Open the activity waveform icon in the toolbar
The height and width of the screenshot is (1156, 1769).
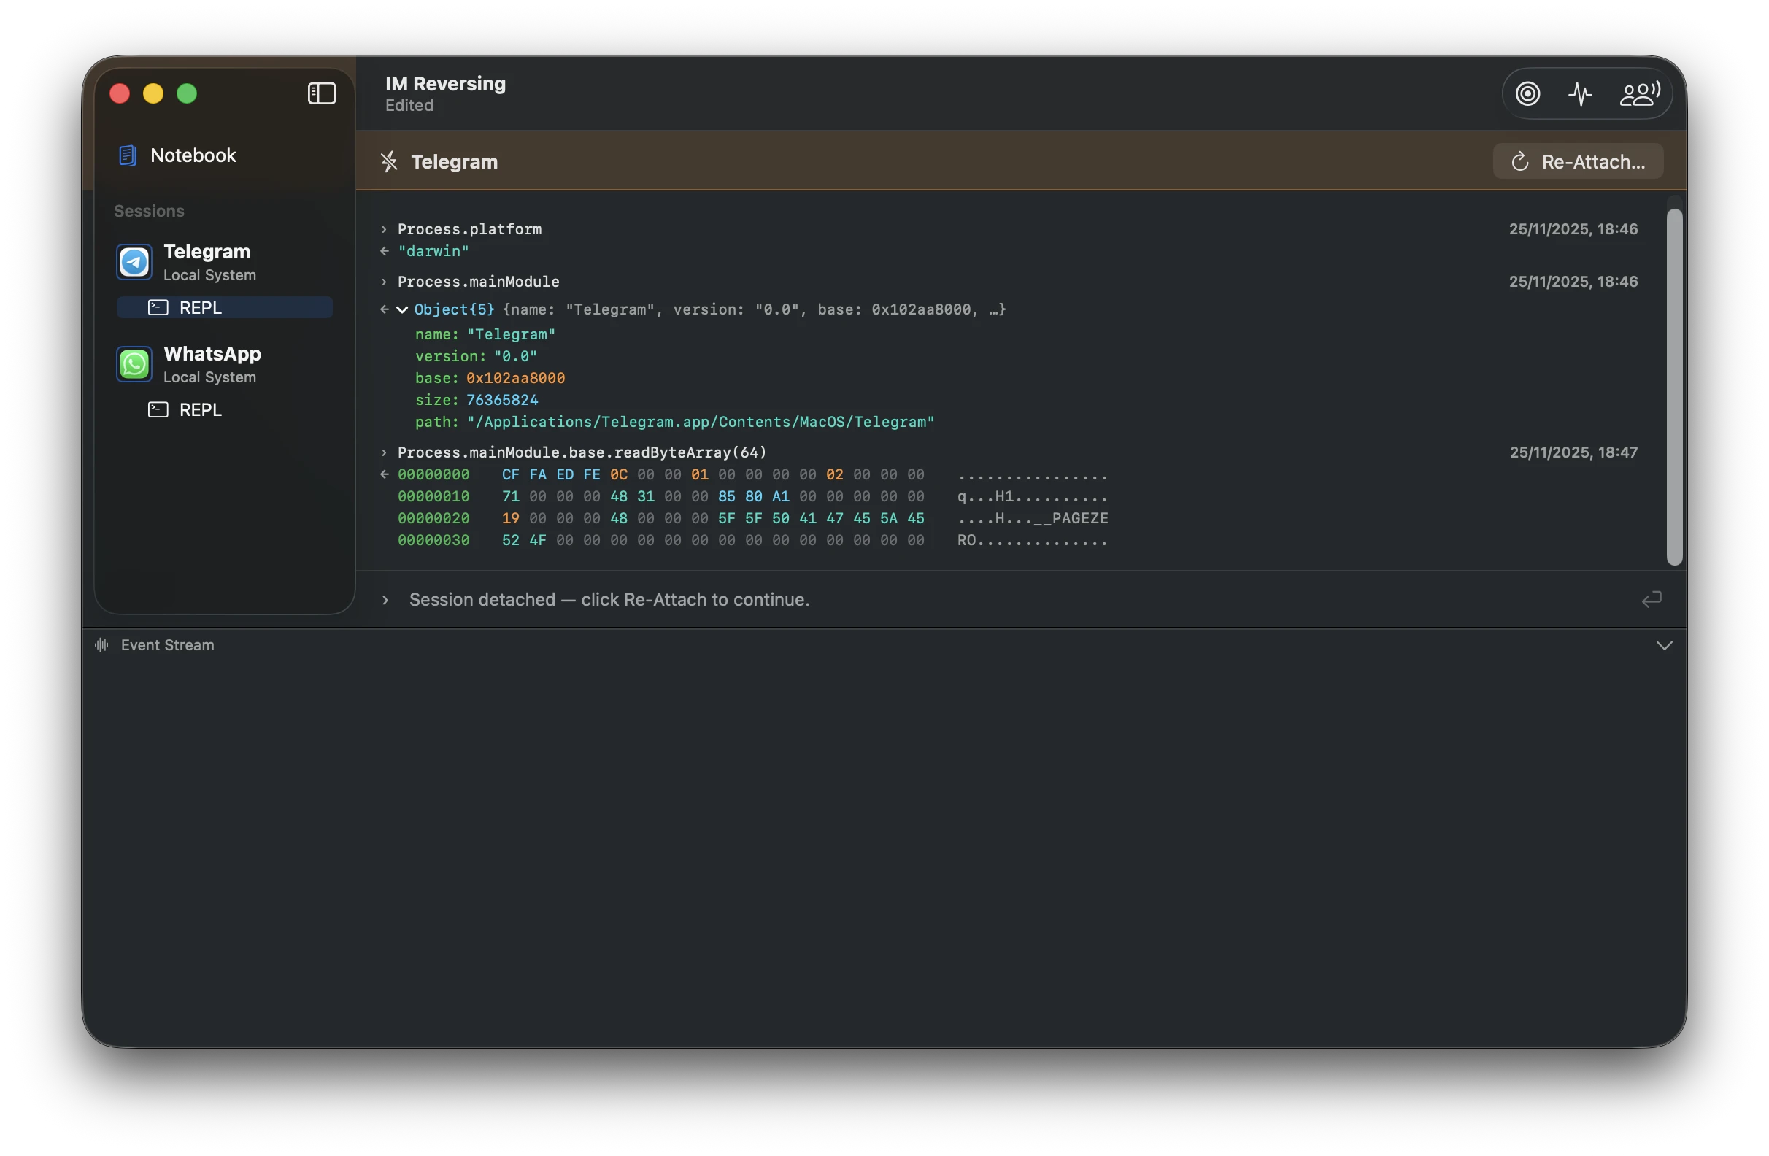coord(1580,93)
